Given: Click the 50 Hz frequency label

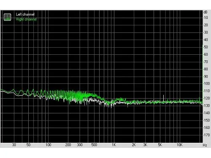Looking at the screenshot, I should (28, 145).
